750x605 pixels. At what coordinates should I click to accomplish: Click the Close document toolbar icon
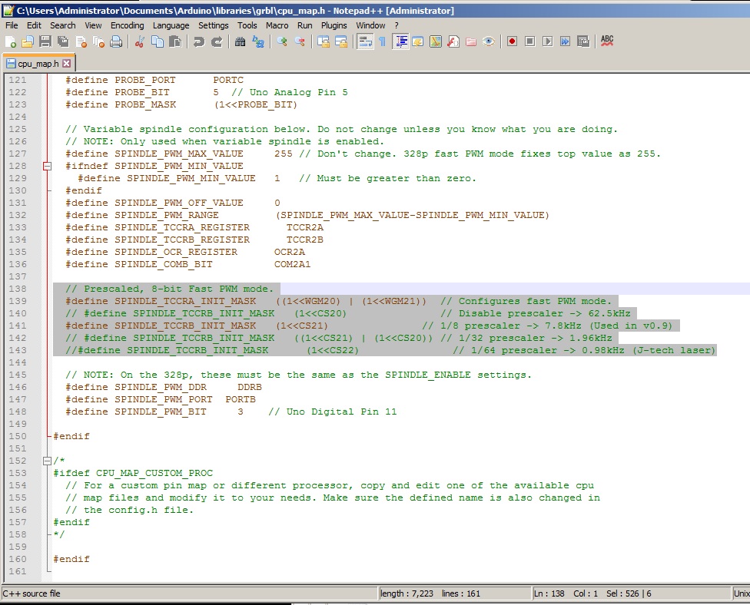pos(81,42)
